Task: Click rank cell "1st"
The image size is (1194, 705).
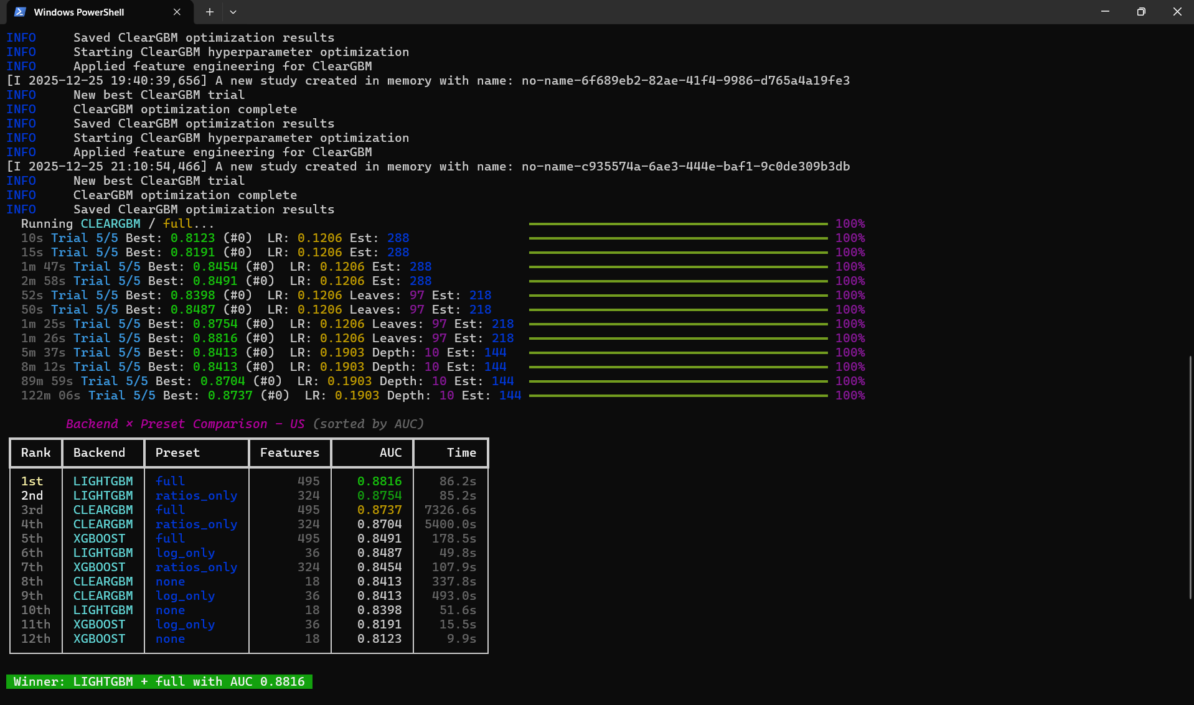Action: (x=32, y=482)
